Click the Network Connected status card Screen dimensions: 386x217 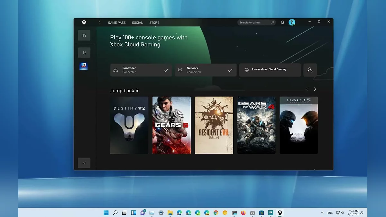[x=206, y=70]
